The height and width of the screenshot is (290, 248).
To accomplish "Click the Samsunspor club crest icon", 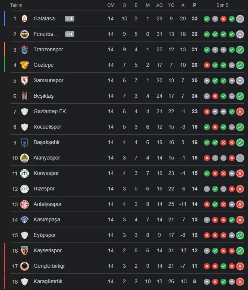I will pos(25,80).
